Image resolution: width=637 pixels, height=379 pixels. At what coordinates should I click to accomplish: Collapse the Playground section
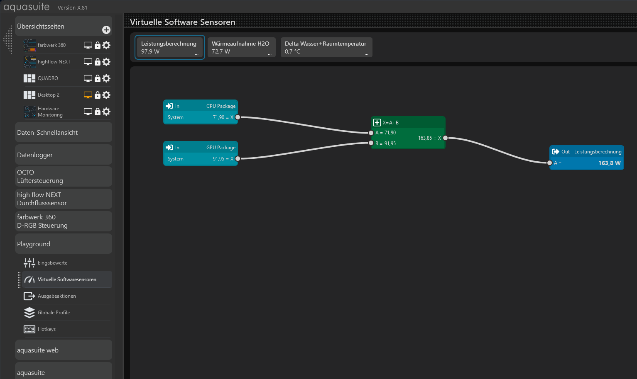point(64,244)
